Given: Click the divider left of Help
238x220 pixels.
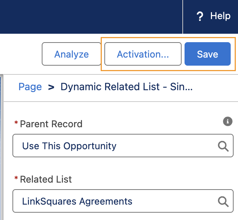Looking at the screenshot, I should tap(183, 16).
